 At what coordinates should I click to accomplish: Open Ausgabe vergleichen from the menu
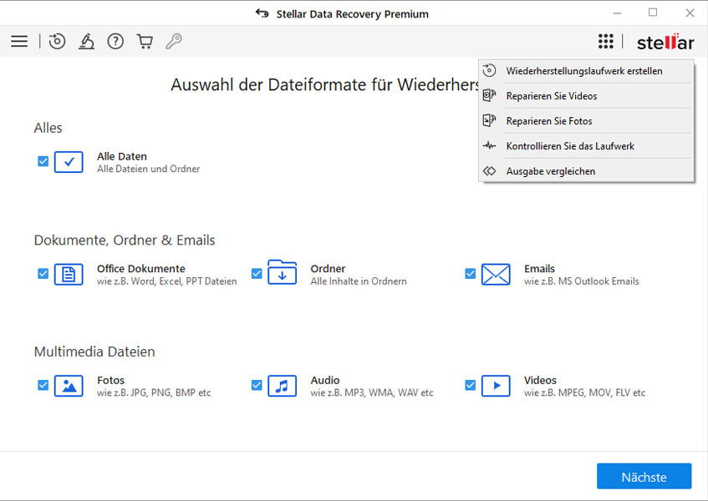[x=586, y=171]
